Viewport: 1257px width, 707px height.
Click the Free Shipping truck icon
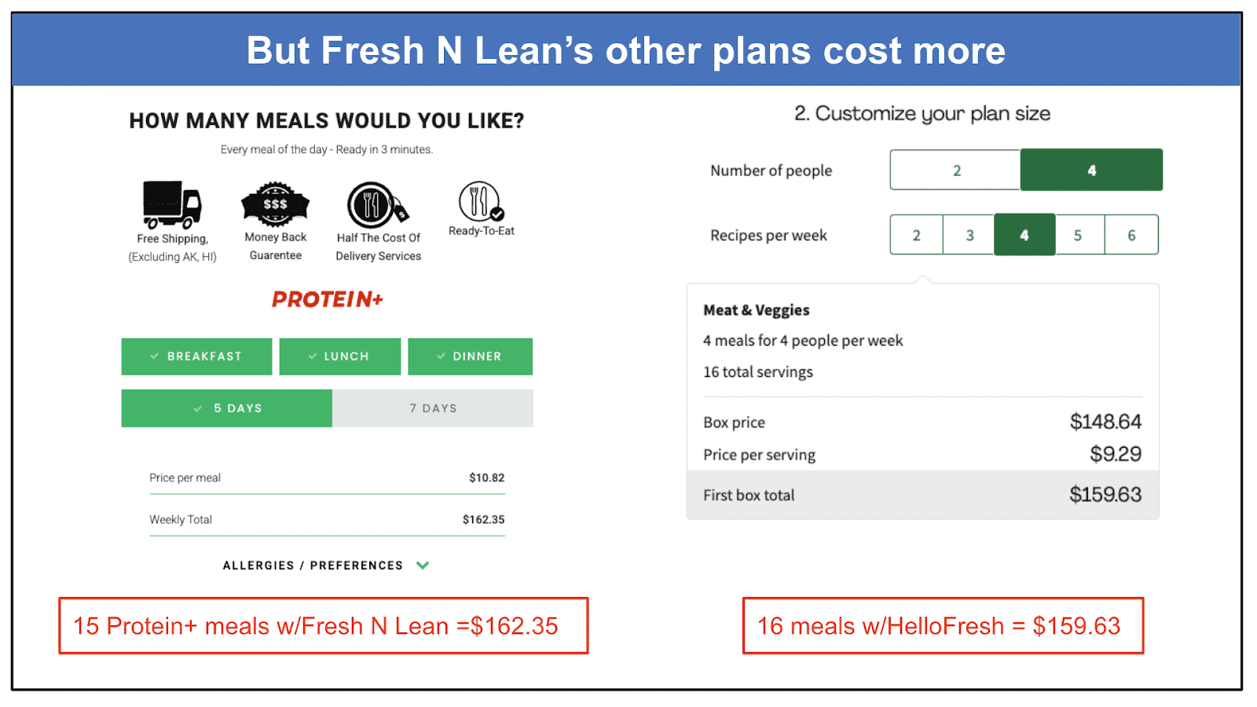(172, 204)
